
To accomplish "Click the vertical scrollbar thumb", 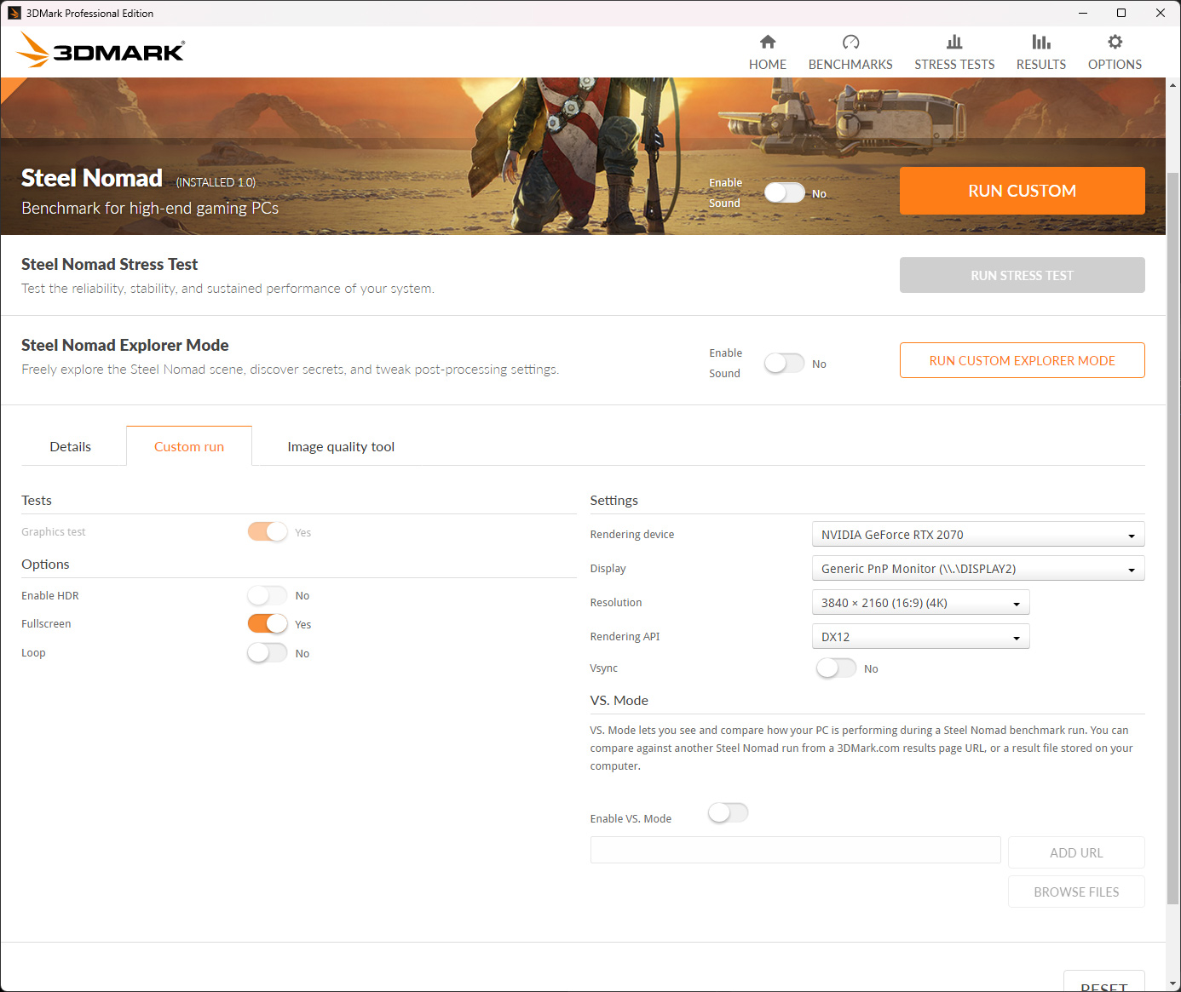I will [x=1173, y=536].
